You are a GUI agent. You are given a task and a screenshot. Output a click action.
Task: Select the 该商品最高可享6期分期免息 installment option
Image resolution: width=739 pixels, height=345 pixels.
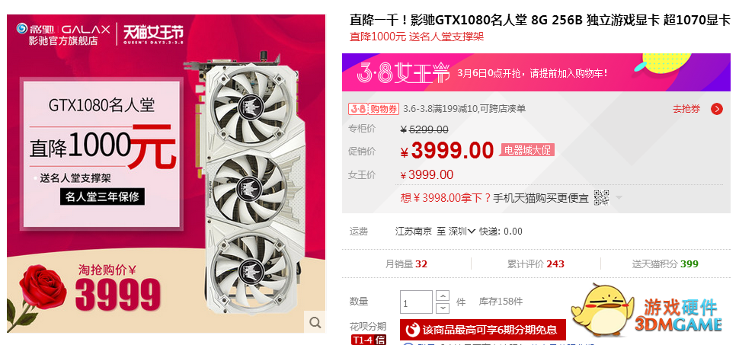pos(482,330)
